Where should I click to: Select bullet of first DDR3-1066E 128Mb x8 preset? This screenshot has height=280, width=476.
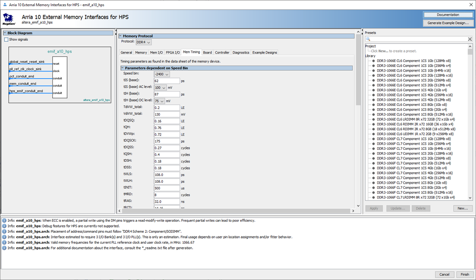click(374, 61)
